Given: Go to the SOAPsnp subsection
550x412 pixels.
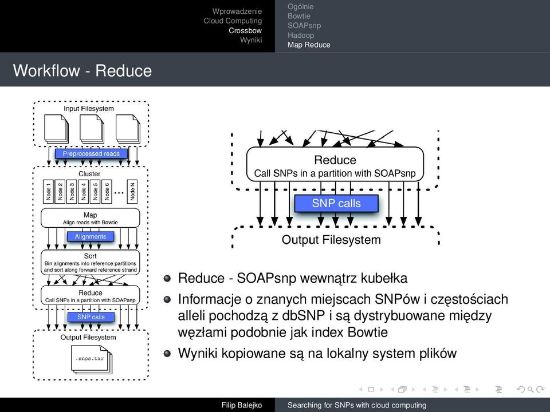Looking at the screenshot, I should (304, 26).
